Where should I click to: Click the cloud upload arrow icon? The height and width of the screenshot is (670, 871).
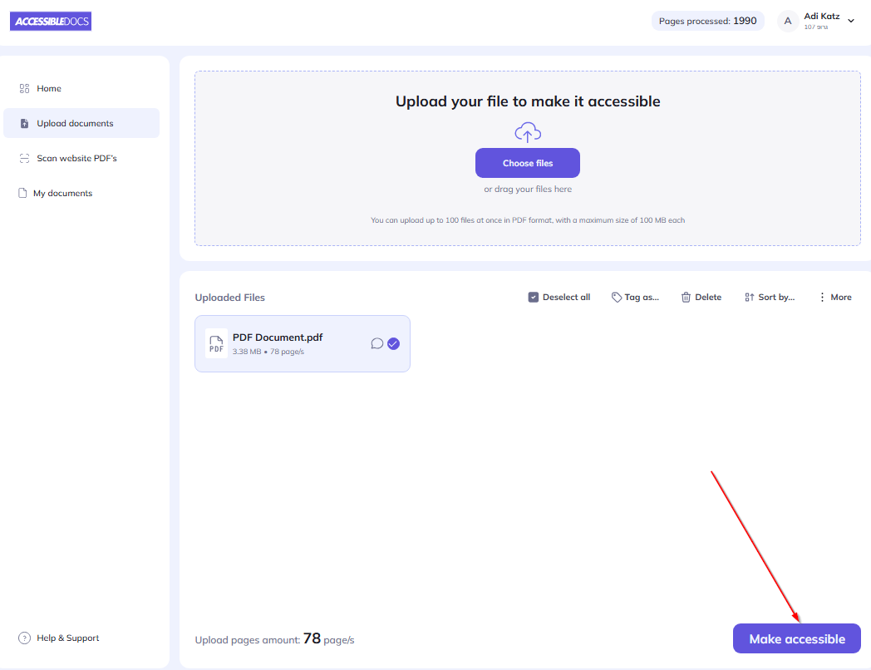coord(527,131)
